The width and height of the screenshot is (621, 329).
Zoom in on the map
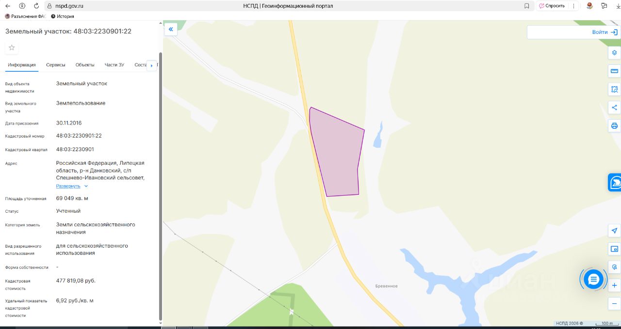point(614,285)
